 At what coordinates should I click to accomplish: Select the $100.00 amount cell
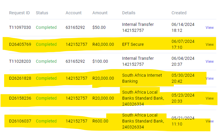100,61
